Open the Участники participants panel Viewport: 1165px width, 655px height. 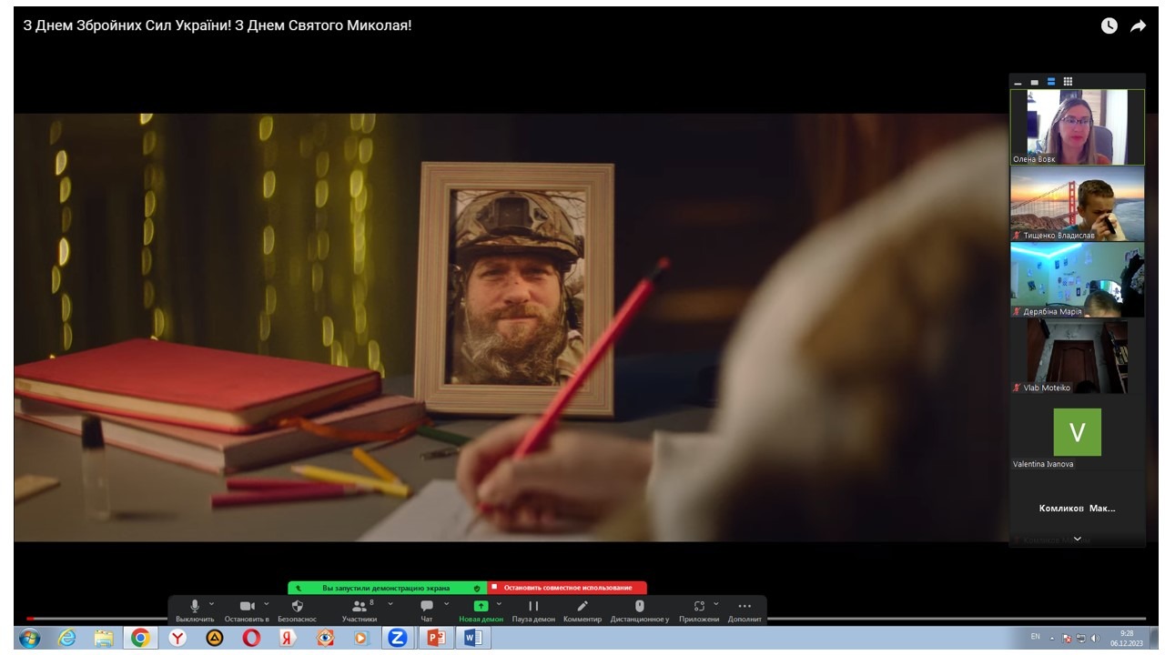click(360, 607)
